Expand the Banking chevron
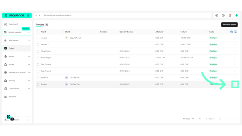Viewport: 242px width, 136px height. tap(29, 80)
